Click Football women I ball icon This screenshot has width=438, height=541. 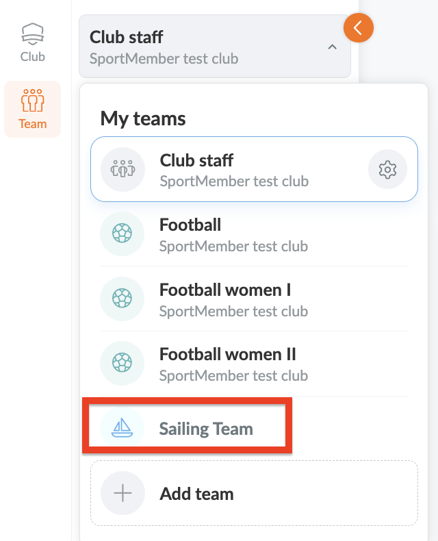[122, 299]
